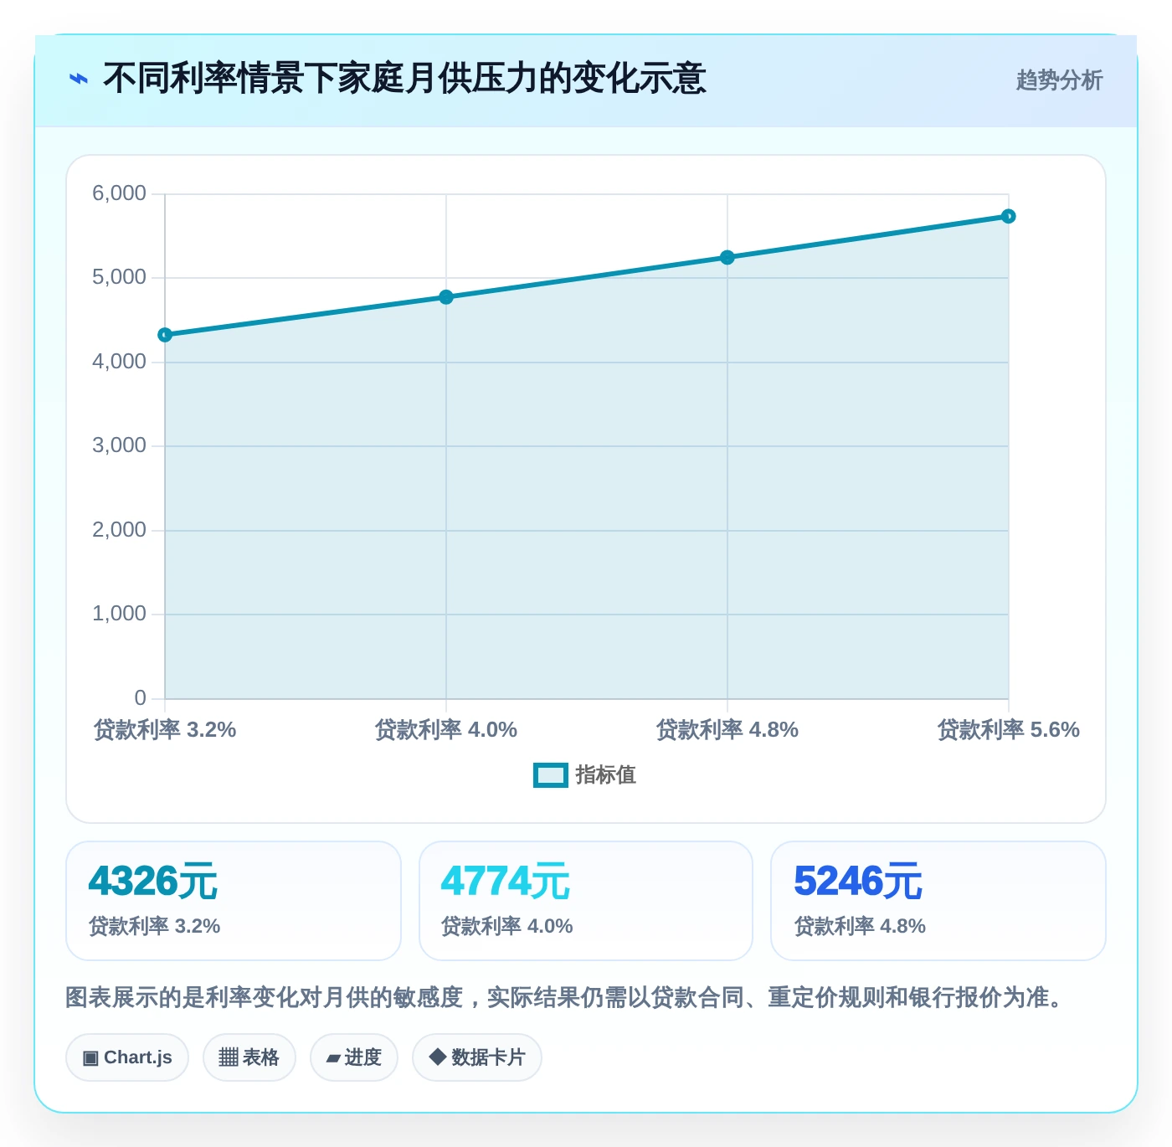Toggle the 指标值 legend color box
Screen dimensions: 1172x1147
click(x=551, y=775)
